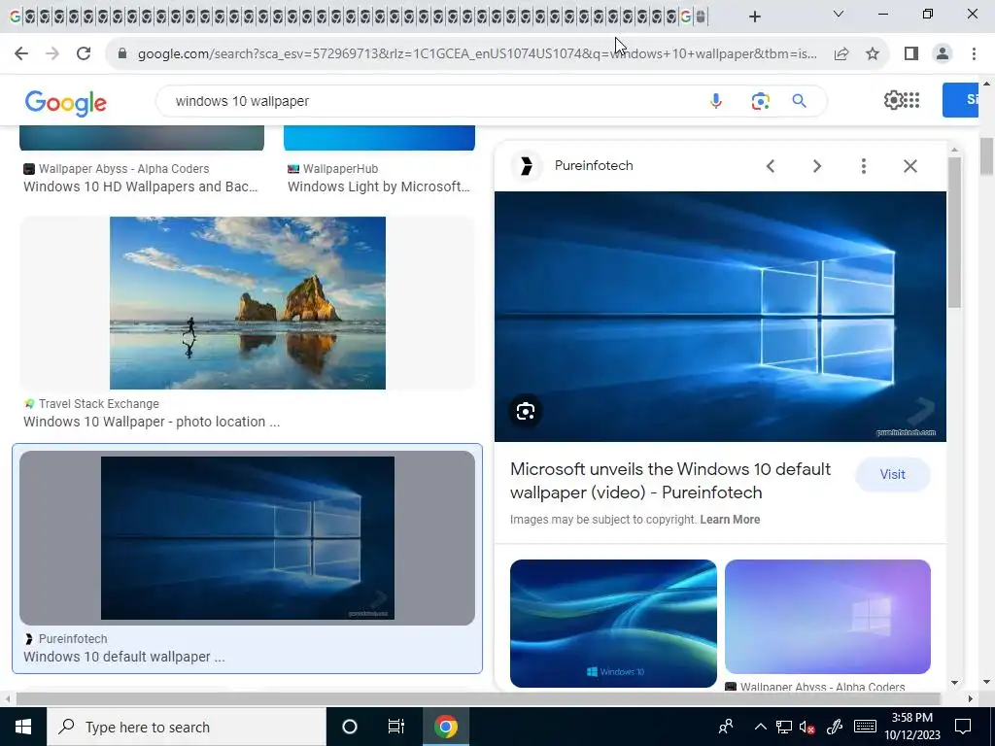This screenshot has width=995, height=746.
Task: Open the Windows Start menu
Action: coord(23,727)
